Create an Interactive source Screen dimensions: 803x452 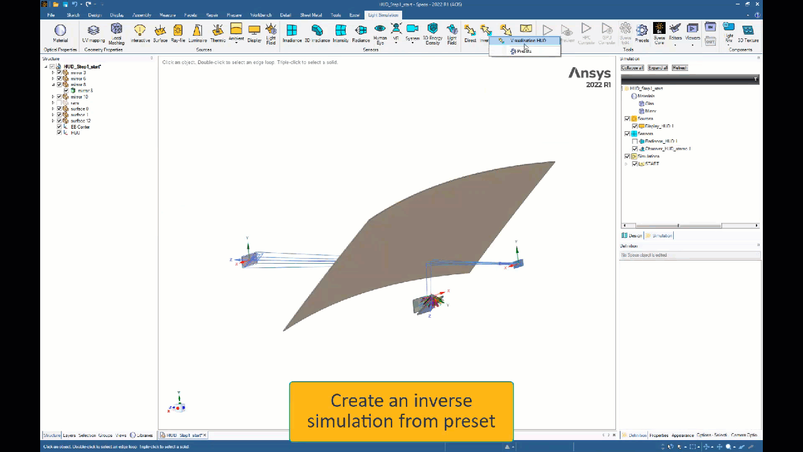(141, 33)
